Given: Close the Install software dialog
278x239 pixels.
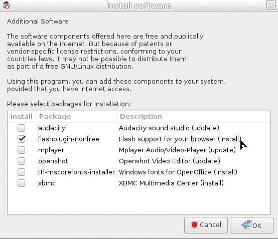Looking at the screenshot, I should [271, 6].
